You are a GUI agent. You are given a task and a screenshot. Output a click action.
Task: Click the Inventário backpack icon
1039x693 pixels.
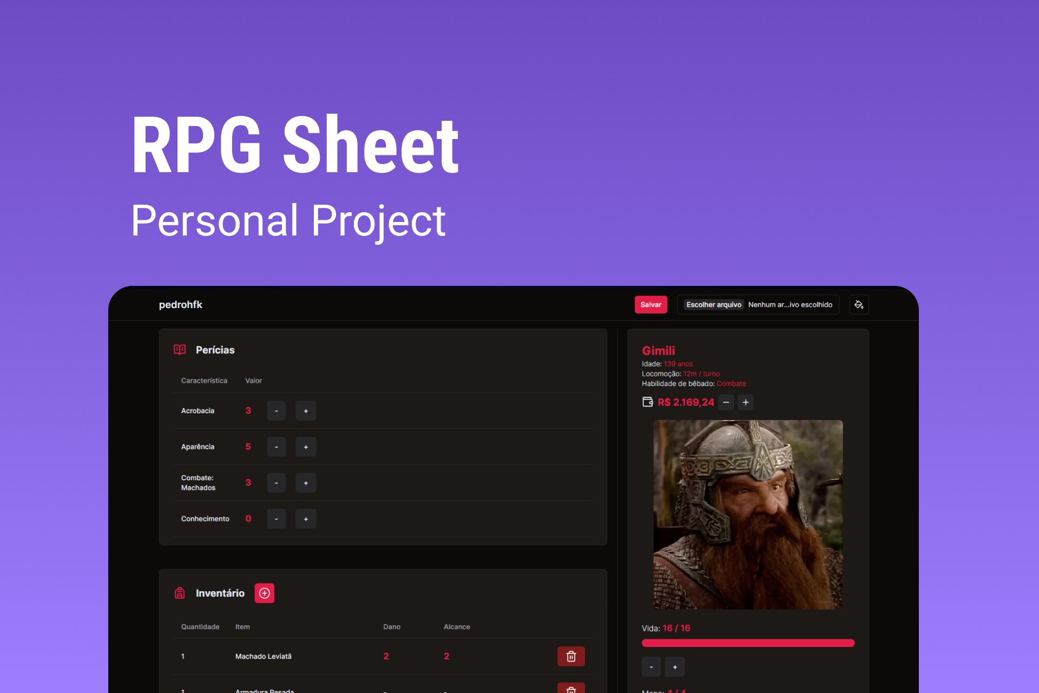click(x=180, y=593)
